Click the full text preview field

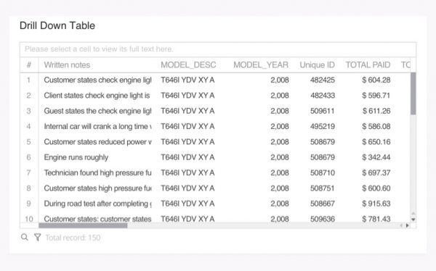(218, 49)
